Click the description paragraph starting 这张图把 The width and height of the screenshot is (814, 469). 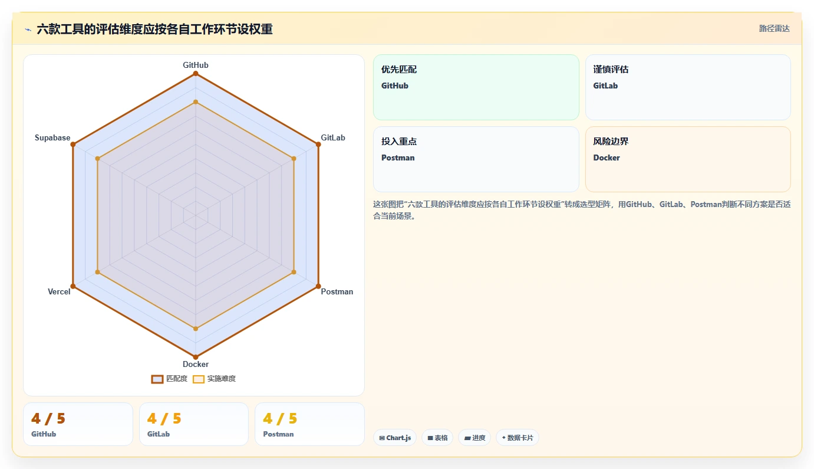582,210
